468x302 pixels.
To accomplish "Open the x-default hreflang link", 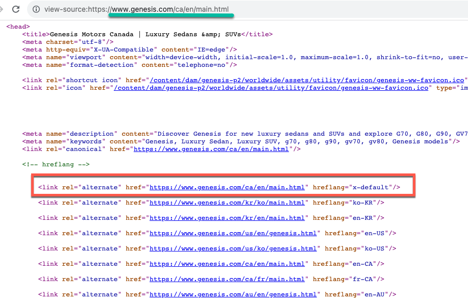I will (227, 187).
